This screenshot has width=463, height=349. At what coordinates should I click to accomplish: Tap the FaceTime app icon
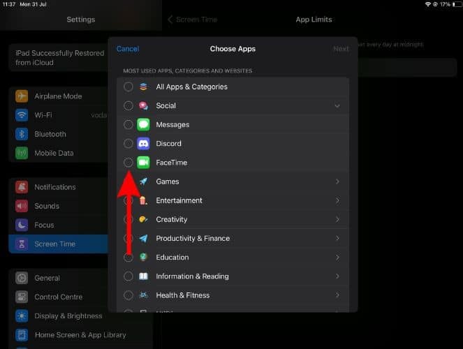point(143,163)
